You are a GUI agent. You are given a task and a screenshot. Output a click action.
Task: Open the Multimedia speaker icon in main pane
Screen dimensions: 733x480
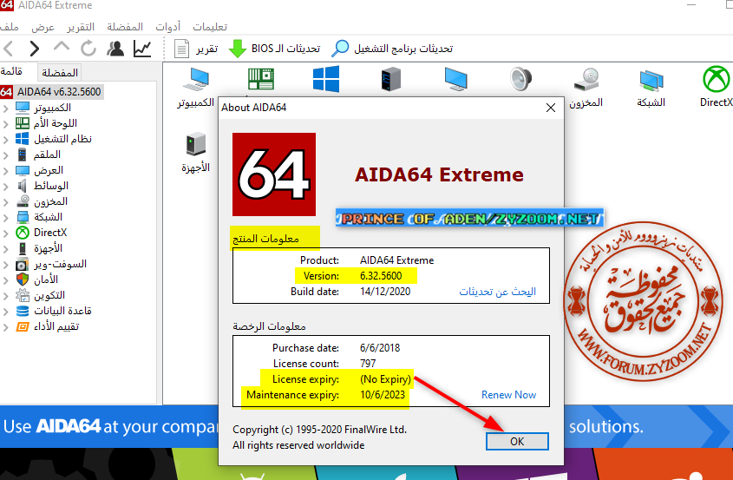pyautogui.click(x=520, y=79)
